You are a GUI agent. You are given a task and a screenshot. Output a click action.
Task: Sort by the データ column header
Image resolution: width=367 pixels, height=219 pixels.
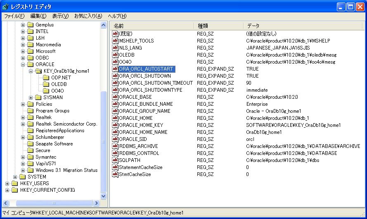click(304, 26)
